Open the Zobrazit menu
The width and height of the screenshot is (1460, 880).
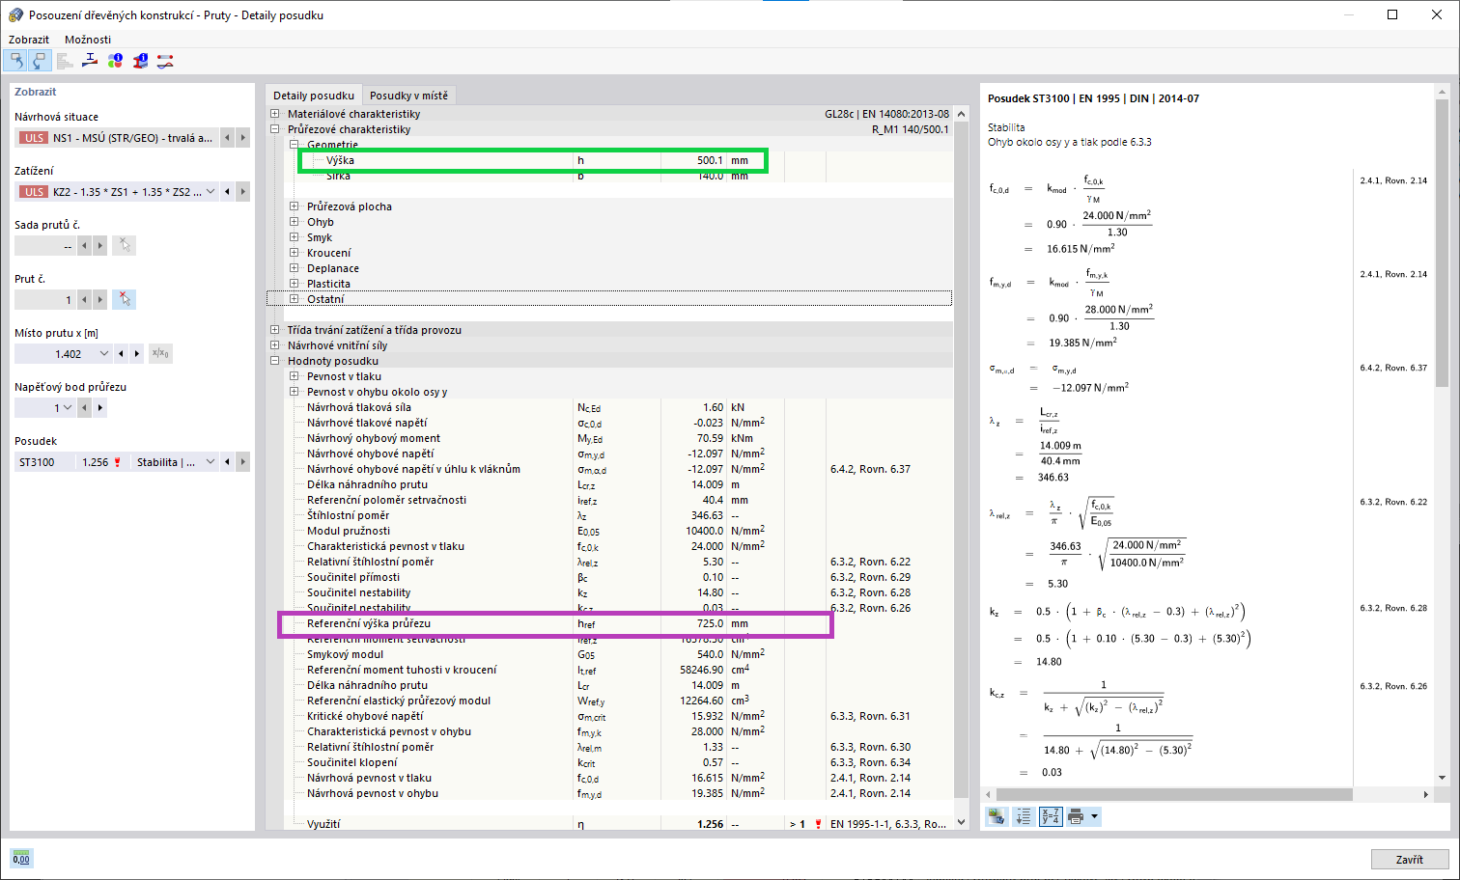point(29,40)
